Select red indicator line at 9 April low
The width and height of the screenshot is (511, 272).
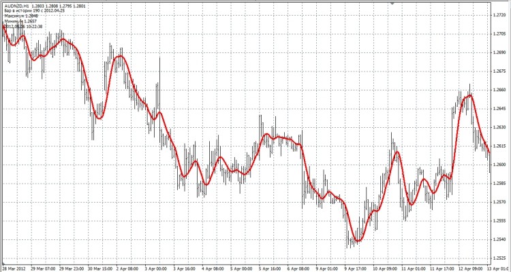coord(357,240)
